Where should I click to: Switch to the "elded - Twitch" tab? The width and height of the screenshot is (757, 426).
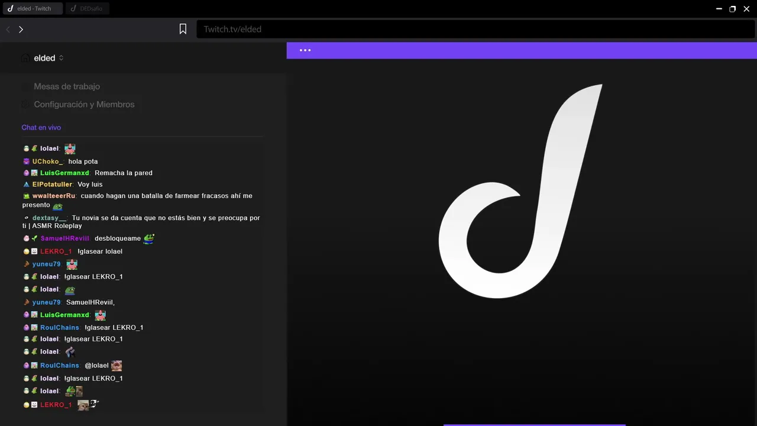[32, 9]
